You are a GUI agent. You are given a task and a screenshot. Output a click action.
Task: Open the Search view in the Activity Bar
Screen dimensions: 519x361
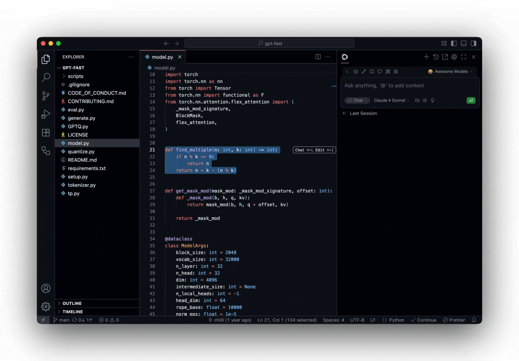(46, 77)
